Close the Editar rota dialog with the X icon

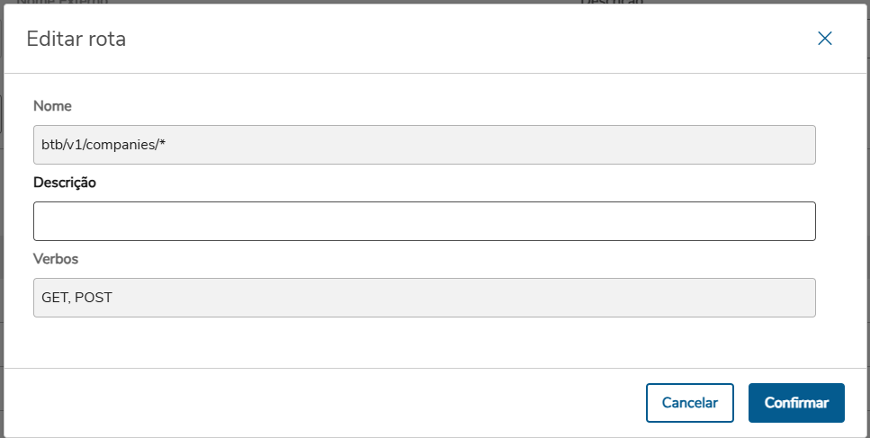point(824,38)
